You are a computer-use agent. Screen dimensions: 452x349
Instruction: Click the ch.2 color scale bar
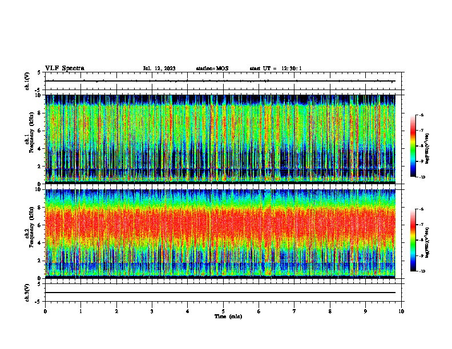413,240
